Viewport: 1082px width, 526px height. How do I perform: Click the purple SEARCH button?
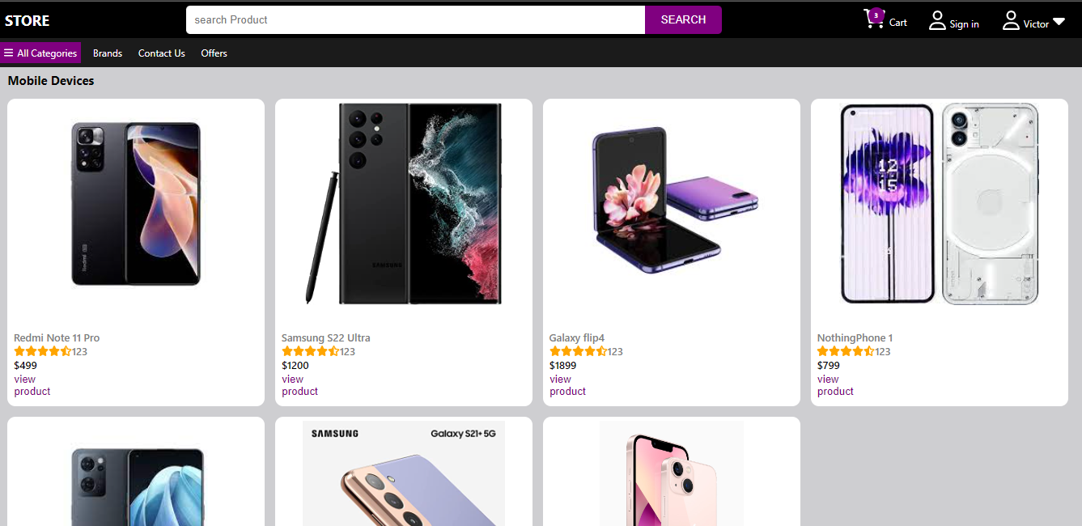[683, 20]
